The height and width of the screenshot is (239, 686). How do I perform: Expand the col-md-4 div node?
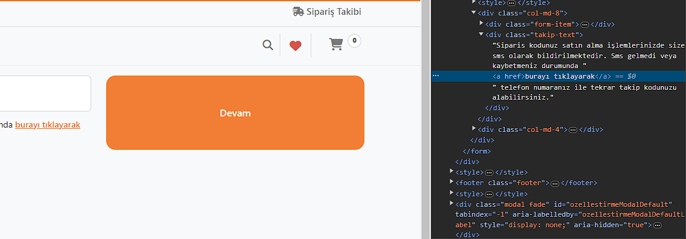click(x=474, y=129)
